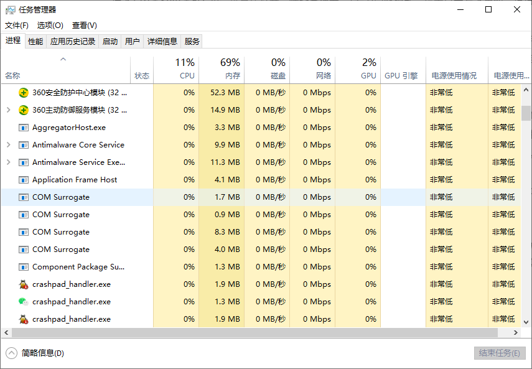Screen dimensions: 532x369
Task: Minimize the Task Manager window
Action: 460,9
